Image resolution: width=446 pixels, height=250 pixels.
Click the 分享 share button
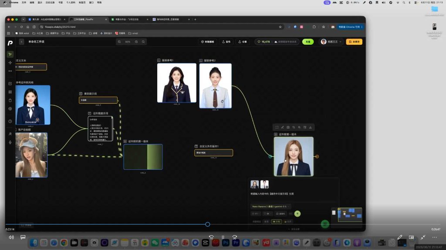[x=243, y=42]
